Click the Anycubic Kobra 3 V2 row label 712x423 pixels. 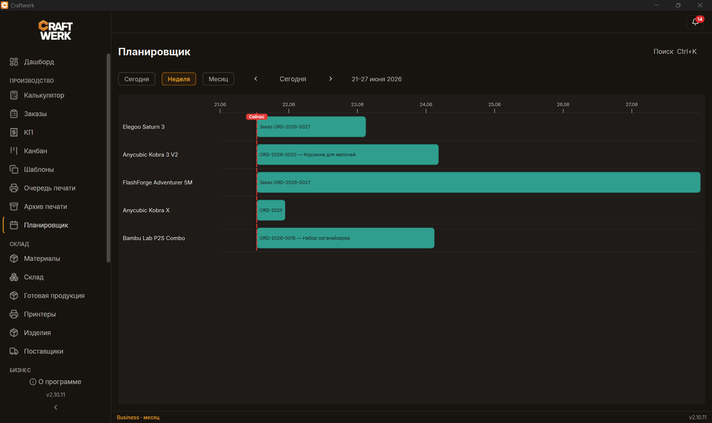(x=150, y=155)
